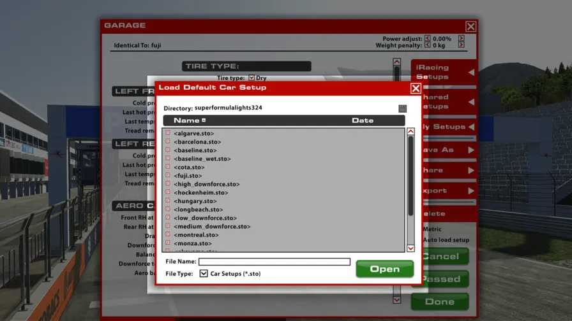Click the file icon beside monza.sto

coord(168,243)
